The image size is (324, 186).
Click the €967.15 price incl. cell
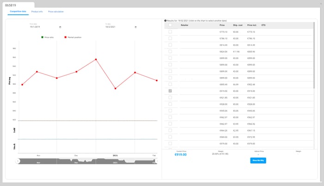tap(251, 131)
